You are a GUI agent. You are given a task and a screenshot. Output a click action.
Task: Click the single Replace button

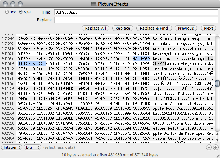[122, 28]
